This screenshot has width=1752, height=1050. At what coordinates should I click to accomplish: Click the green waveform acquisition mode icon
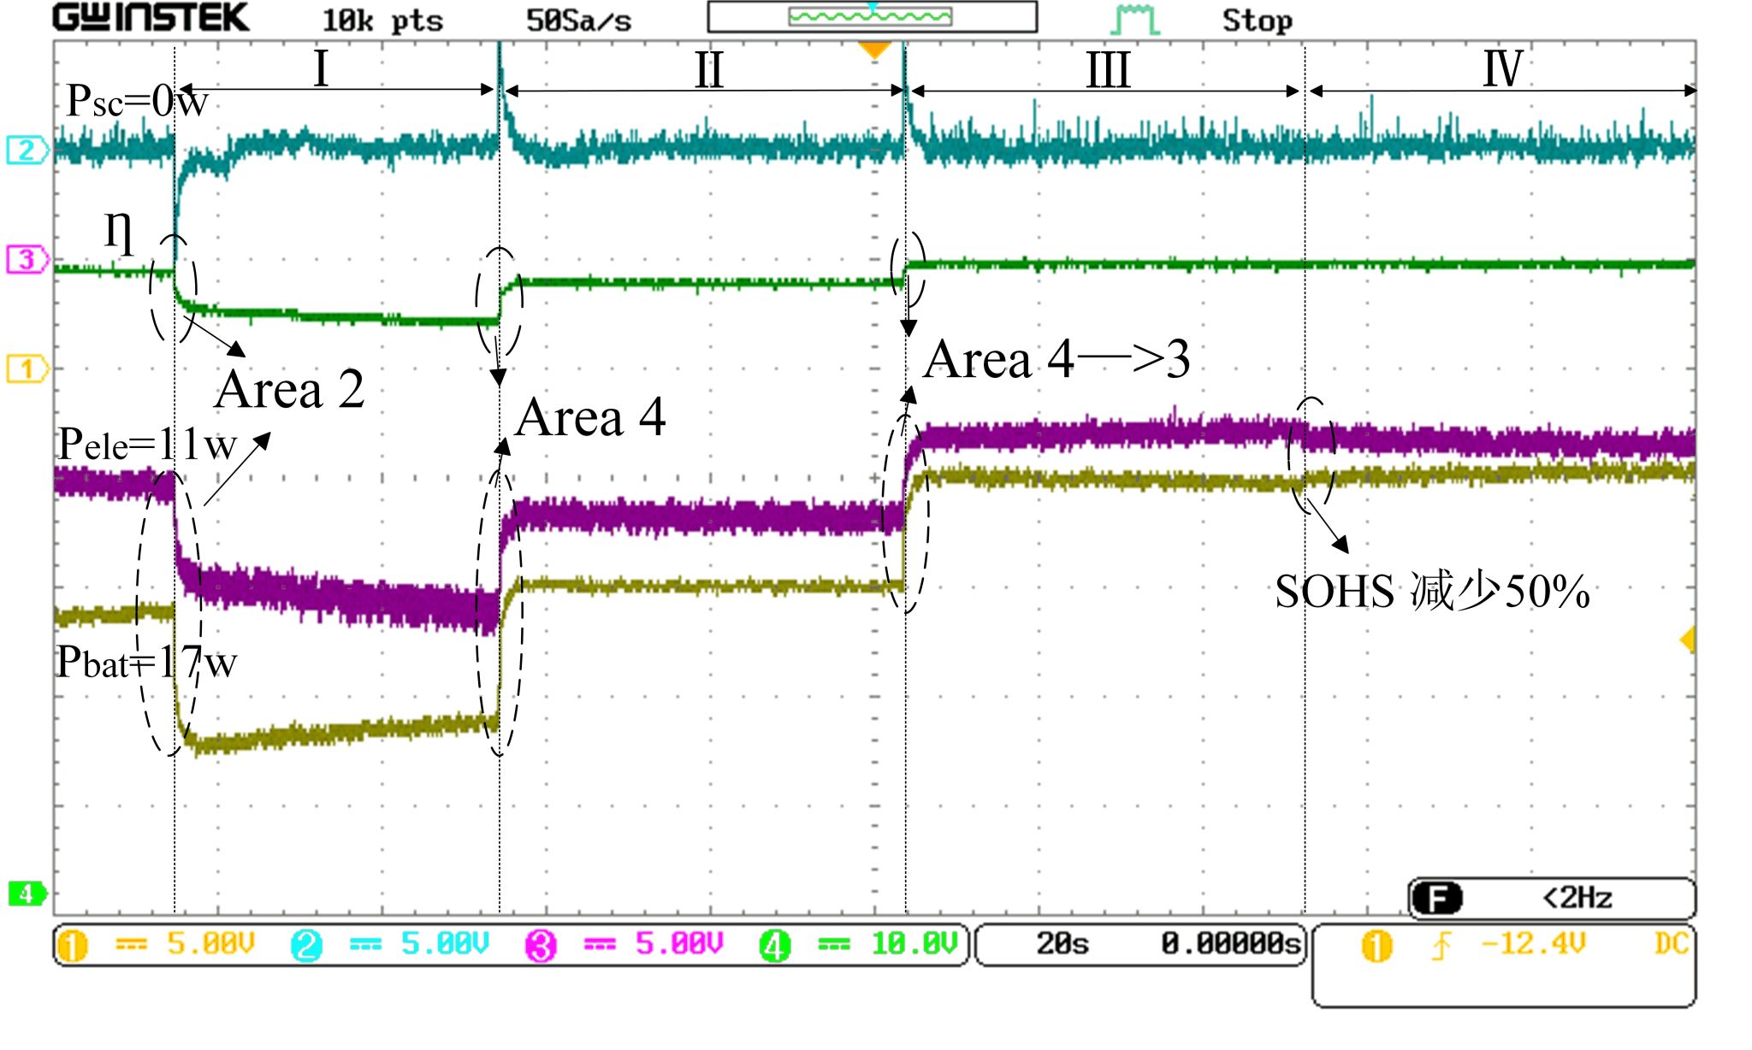click(1137, 20)
